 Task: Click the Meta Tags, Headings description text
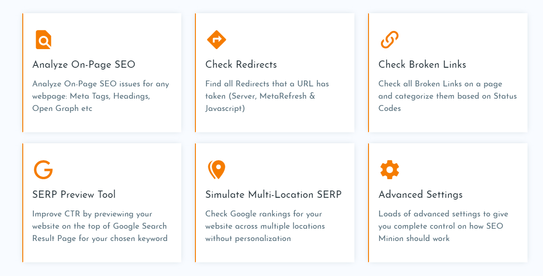[x=101, y=96]
